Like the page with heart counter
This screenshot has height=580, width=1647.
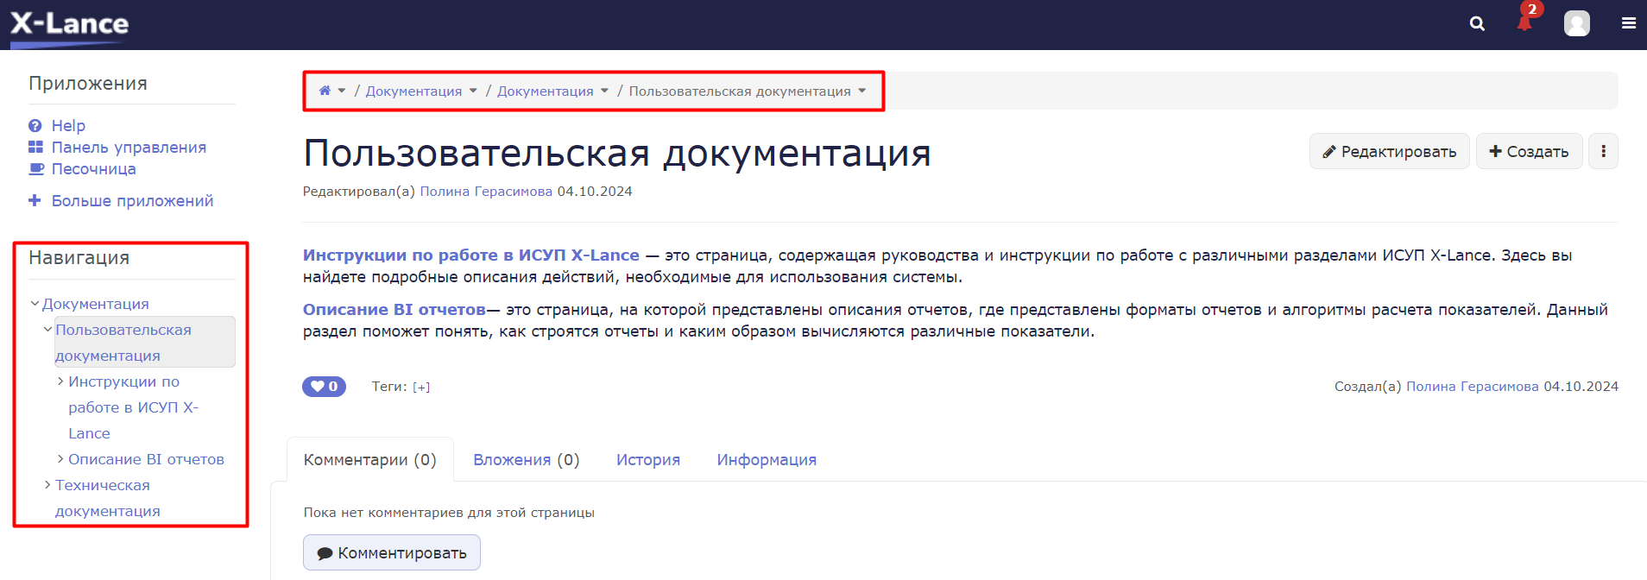point(324,387)
